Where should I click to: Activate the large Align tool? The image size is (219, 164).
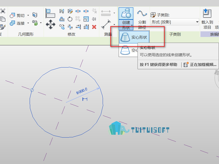[50, 13]
